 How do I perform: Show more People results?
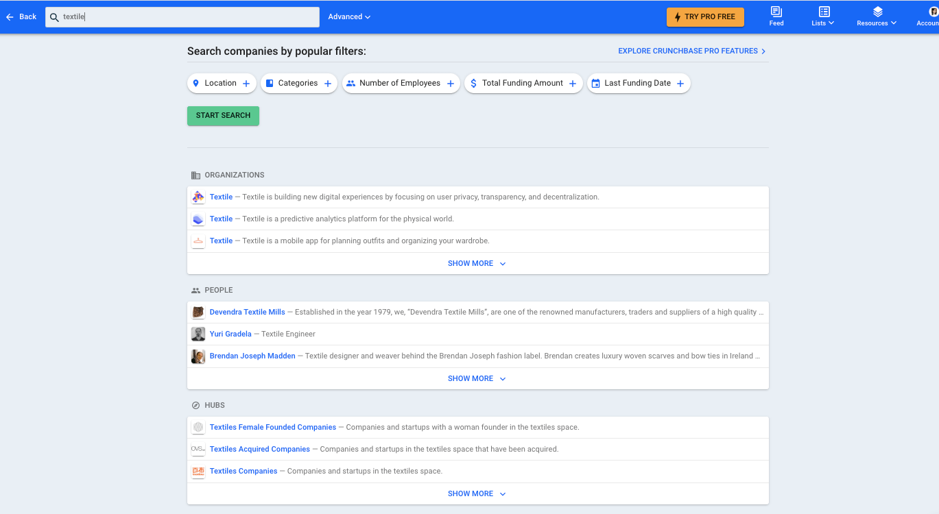pos(477,378)
